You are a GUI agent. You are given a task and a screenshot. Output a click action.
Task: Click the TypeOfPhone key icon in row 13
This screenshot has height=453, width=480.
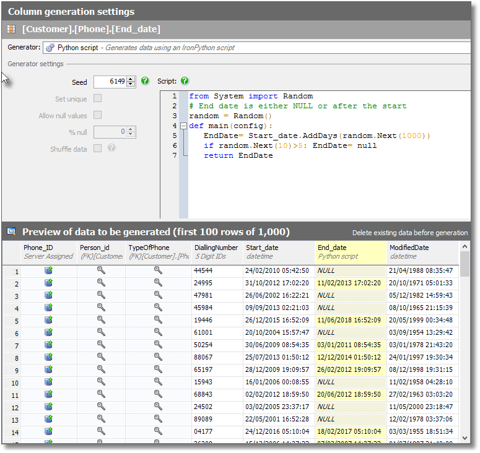[x=158, y=419]
